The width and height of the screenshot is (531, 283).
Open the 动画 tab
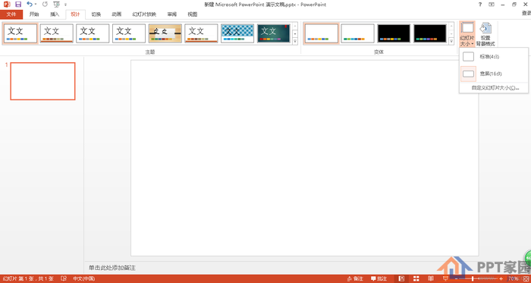[x=117, y=14]
